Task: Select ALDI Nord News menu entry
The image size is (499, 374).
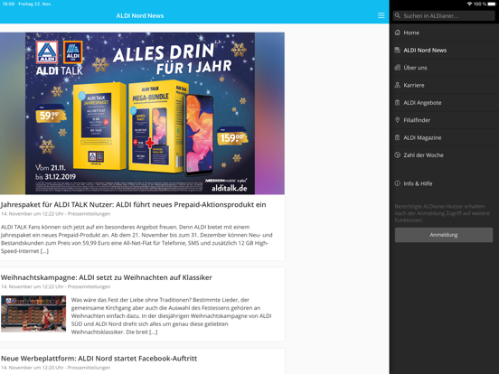Action: pos(445,50)
